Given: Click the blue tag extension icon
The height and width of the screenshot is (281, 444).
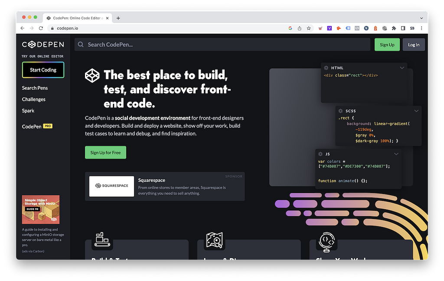Looking at the screenshot, I should [x=348, y=28].
